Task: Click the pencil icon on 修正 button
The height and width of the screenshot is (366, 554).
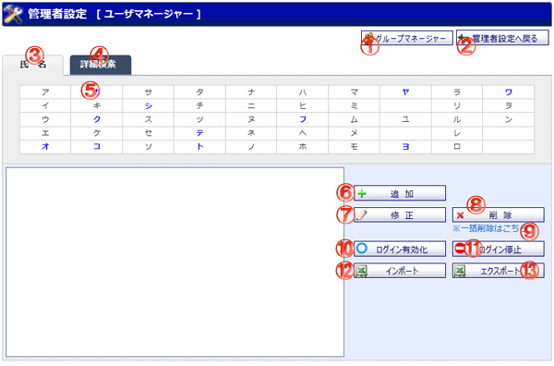Action: 361,215
